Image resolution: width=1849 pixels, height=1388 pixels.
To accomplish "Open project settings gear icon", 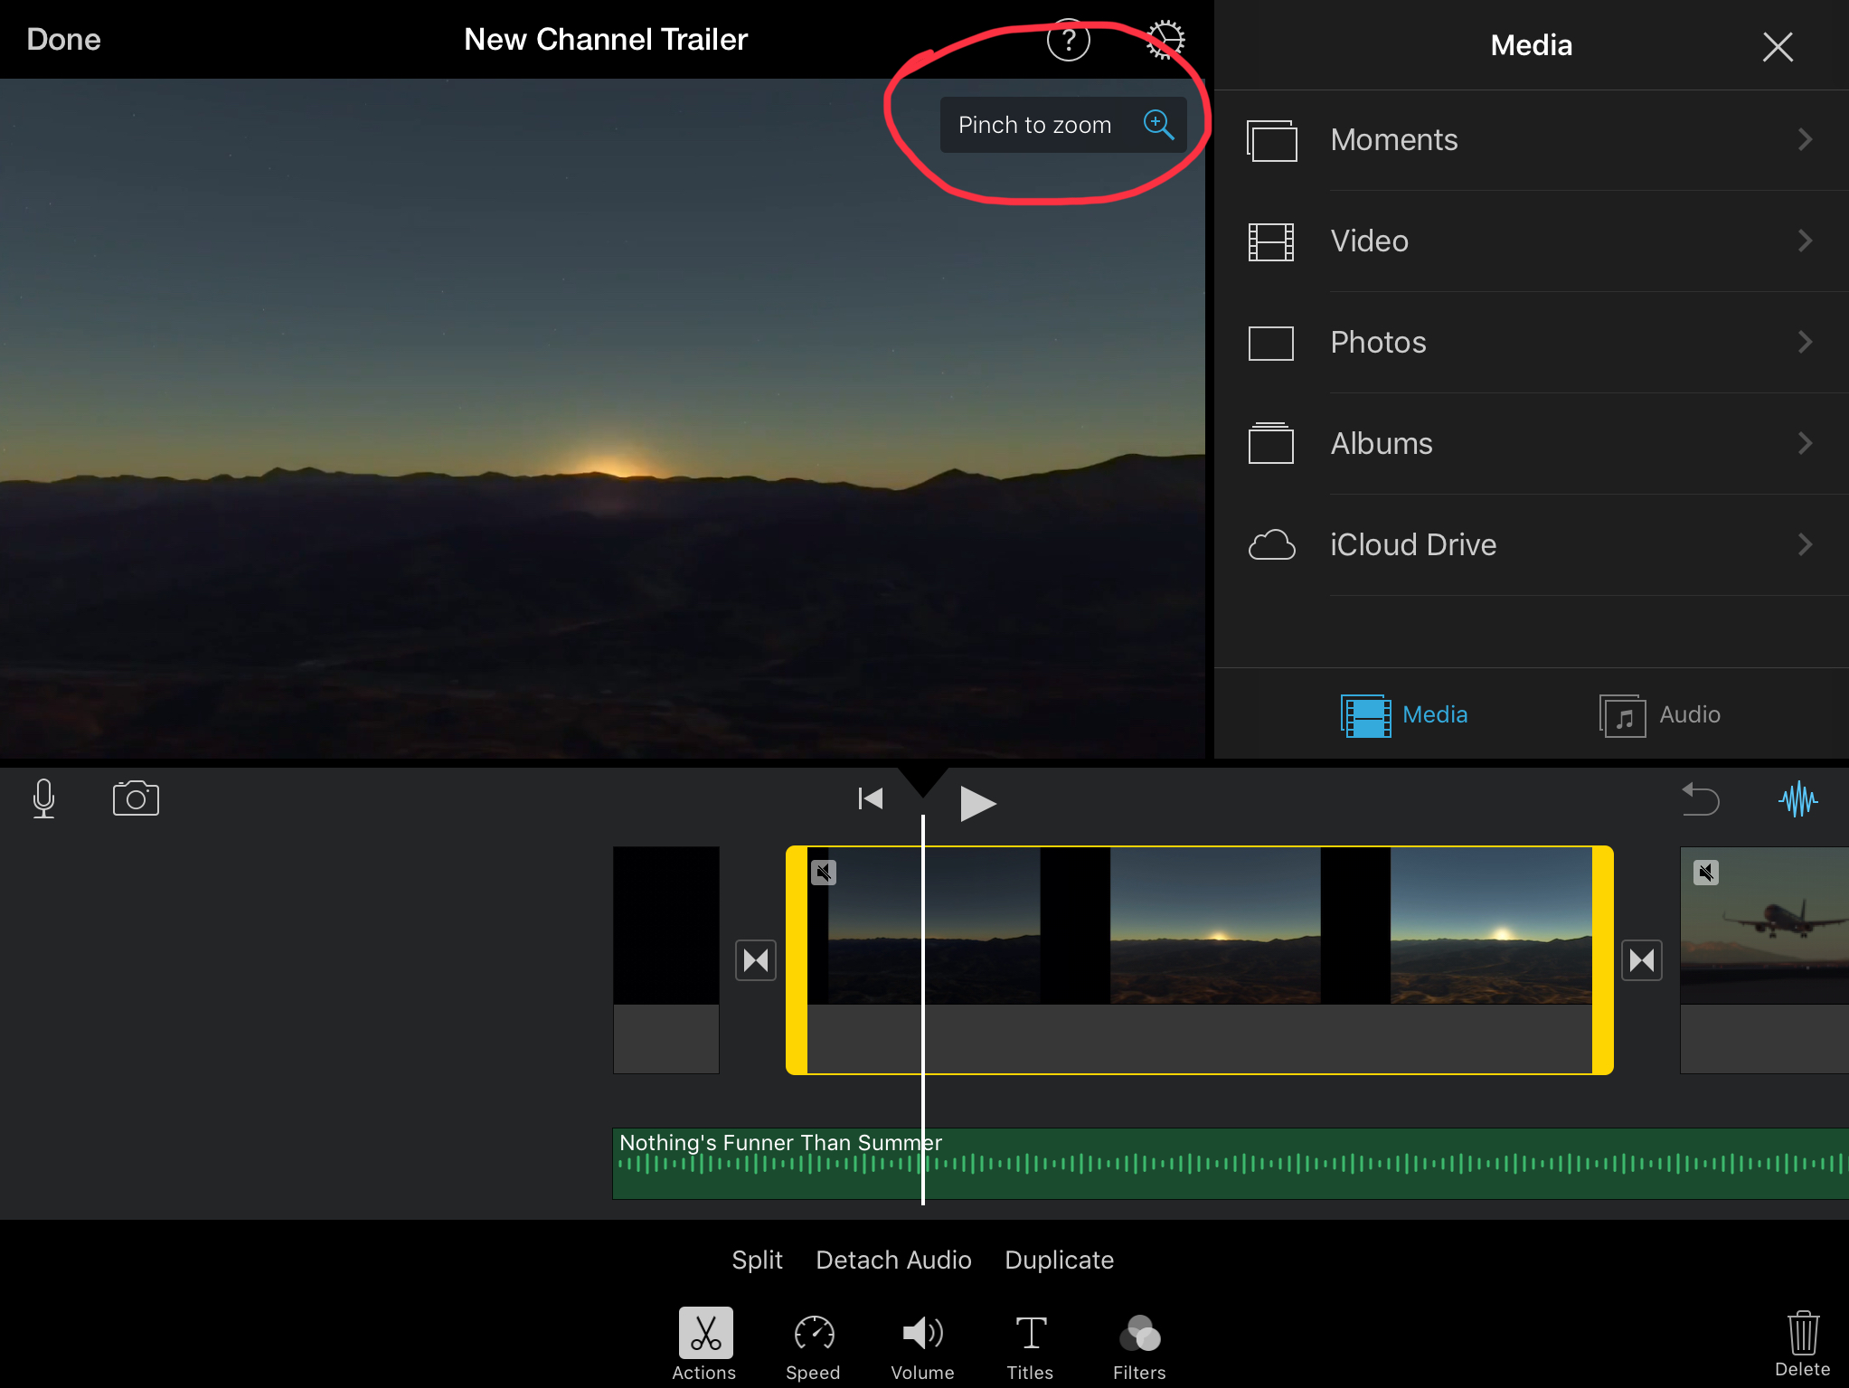I will point(1165,40).
